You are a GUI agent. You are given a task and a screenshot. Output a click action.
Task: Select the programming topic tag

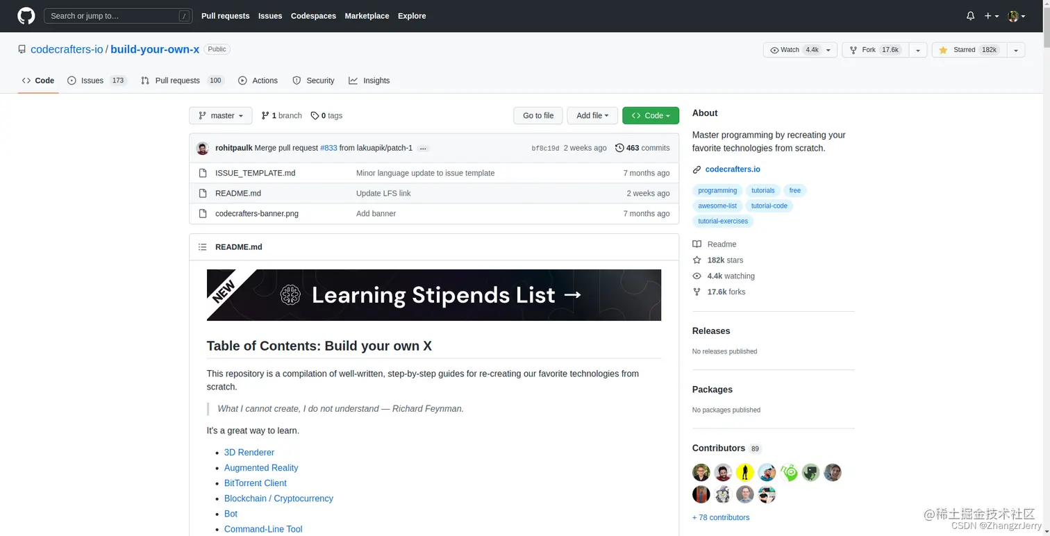tap(717, 190)
